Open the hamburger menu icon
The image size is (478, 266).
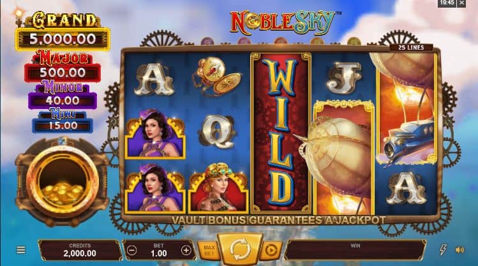tap(20, 250)
